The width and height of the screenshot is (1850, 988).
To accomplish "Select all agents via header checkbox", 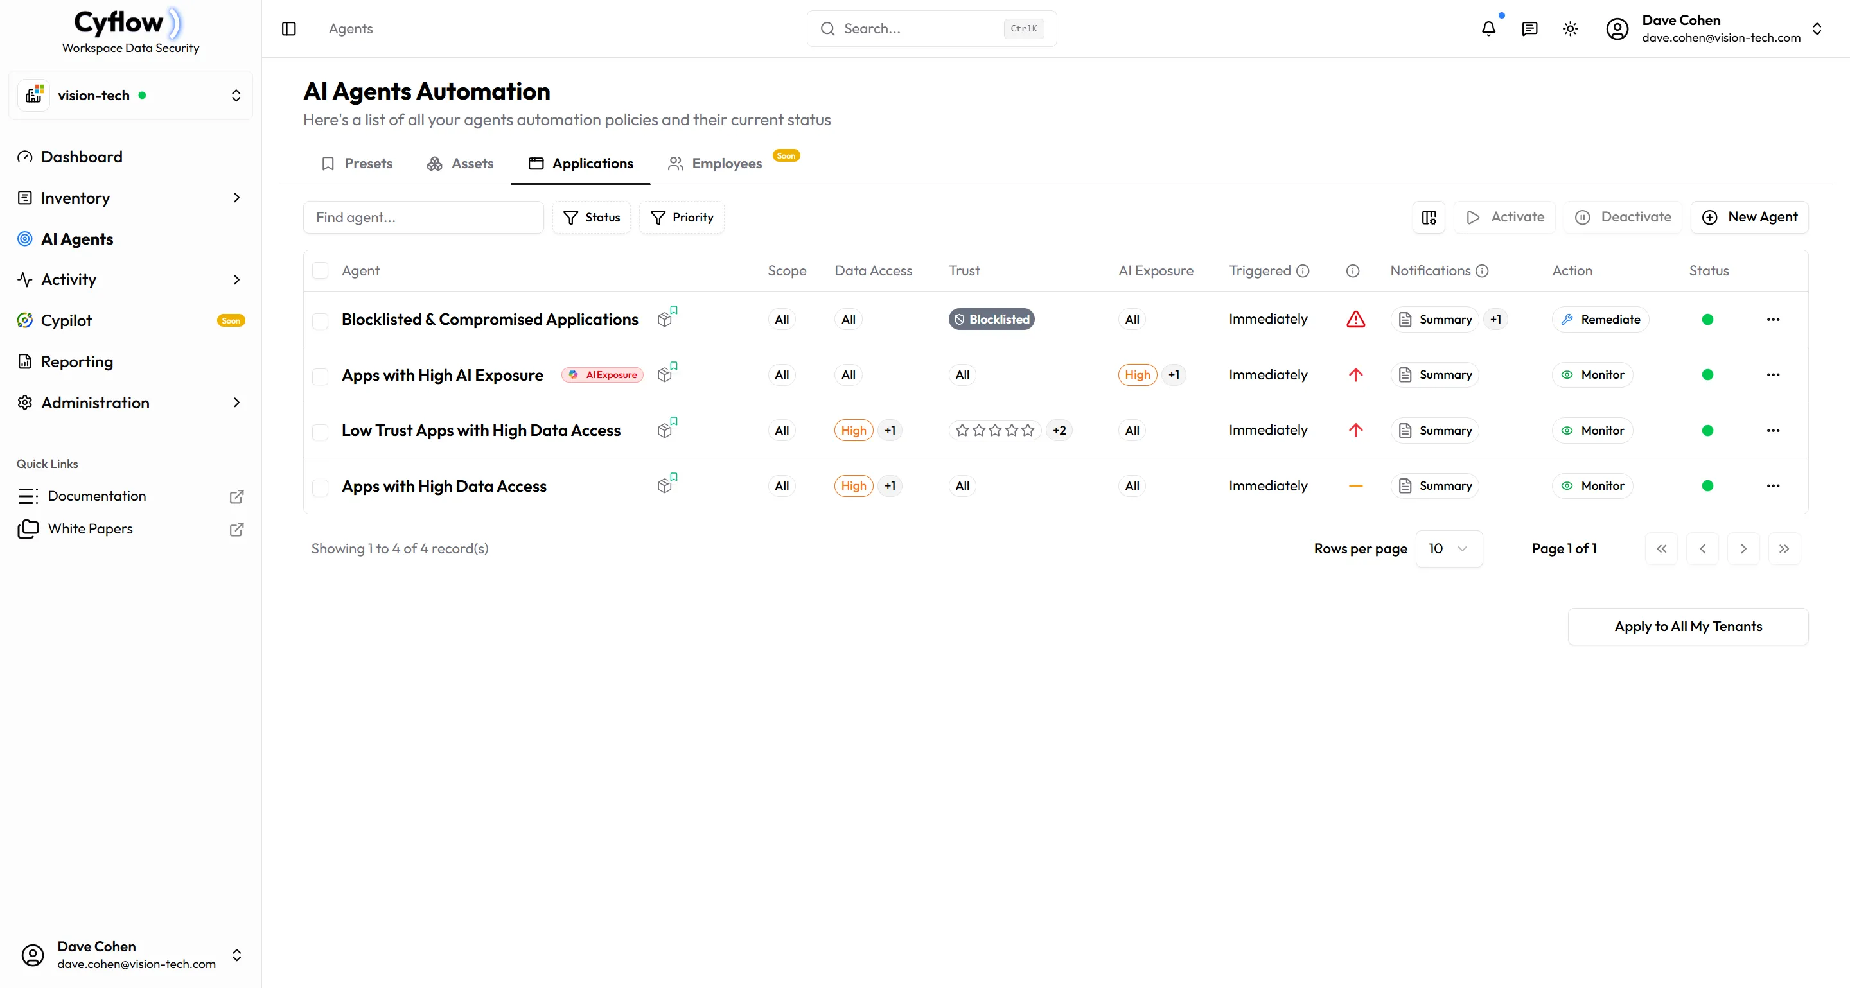I will click(x=321, y=270).
